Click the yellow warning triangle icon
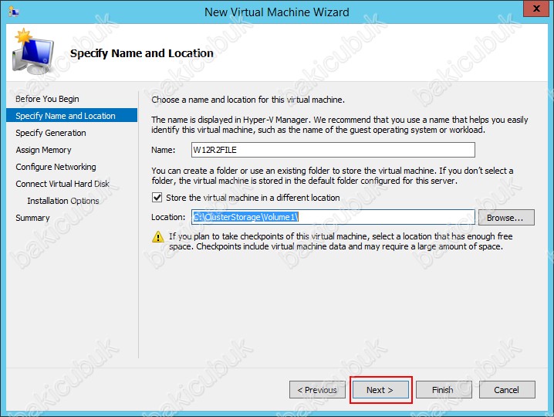Screen dimensions: 554x417 158,237
